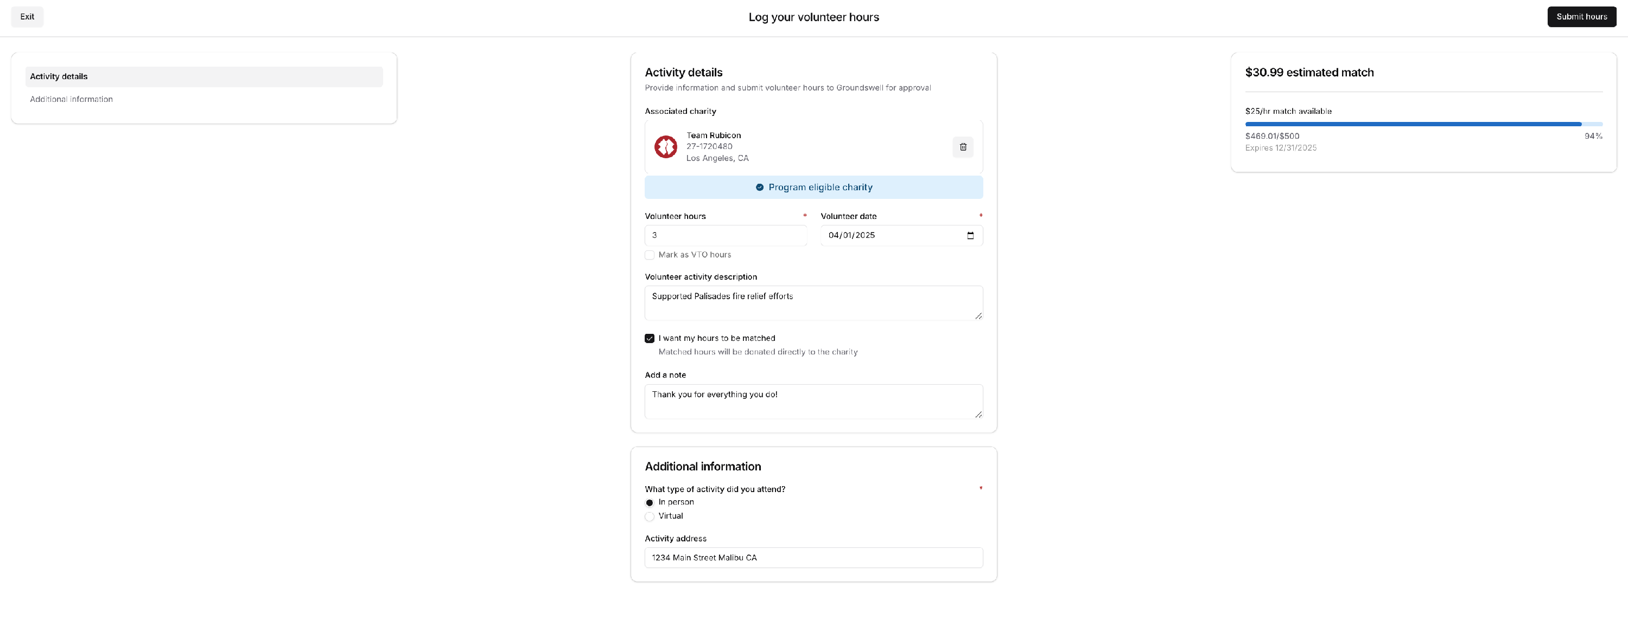Click in the Volunteer activity description box
Screen dimensions: 1628x633
[x=813, y=303]
